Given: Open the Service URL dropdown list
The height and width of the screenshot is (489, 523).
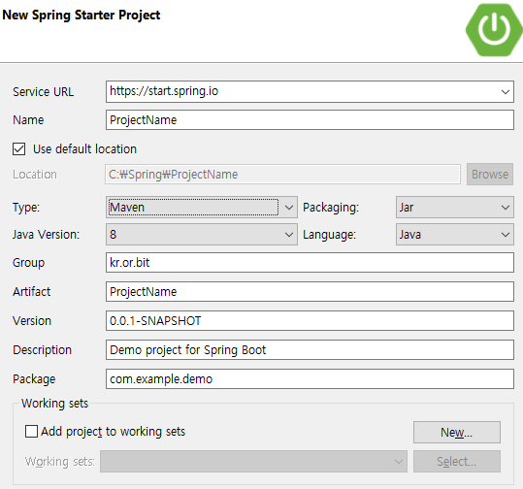Looking at the screenshot, I should coord(506,91).
